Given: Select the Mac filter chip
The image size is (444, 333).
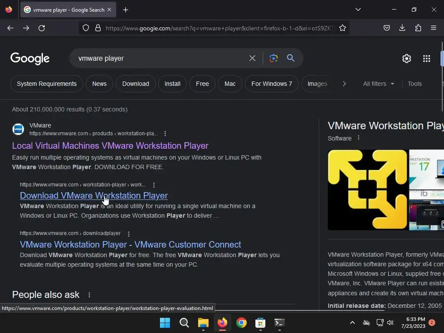Looking at the screenshot, I should pyautogui.click(x=230, y=84).
